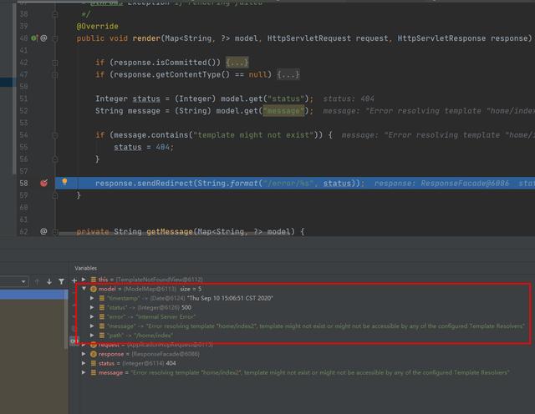The image size is (535, 414).
Task: Collapse the if block fold marker on line 54
Action: [55, 135]
